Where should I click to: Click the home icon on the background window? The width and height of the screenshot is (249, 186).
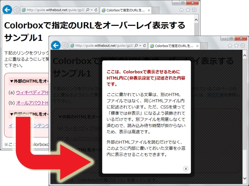coord(181,10)
